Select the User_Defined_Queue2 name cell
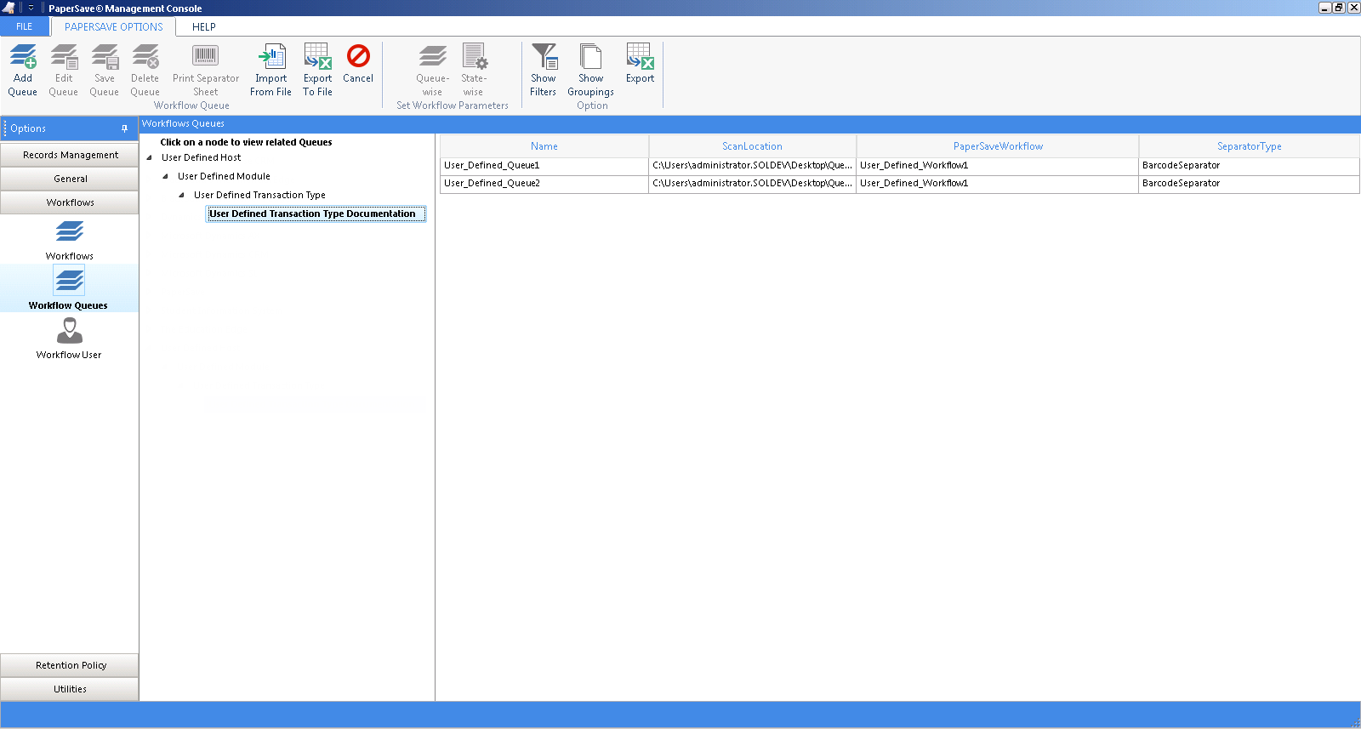This screenshot has width=1361, height=729. coord(544,184)
